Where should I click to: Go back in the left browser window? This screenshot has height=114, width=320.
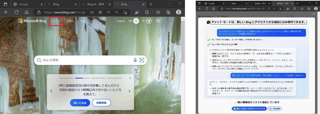point(6,12)
